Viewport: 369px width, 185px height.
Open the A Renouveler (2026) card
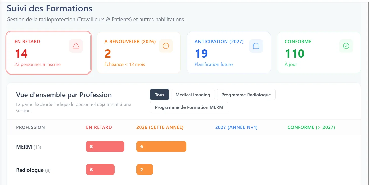(139, 53)
